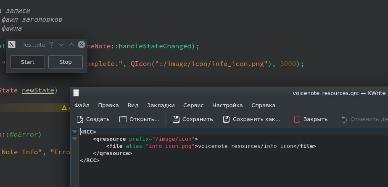This screenshot has height=187, width=388.
Task: Open the Закладки menu
Action: 161,105
